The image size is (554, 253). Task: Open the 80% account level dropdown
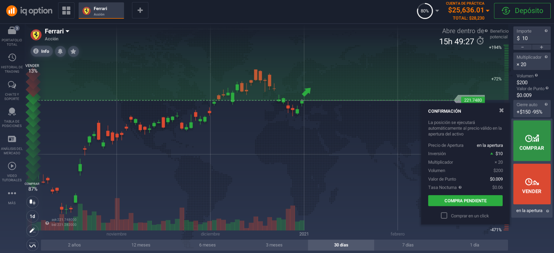437,11
